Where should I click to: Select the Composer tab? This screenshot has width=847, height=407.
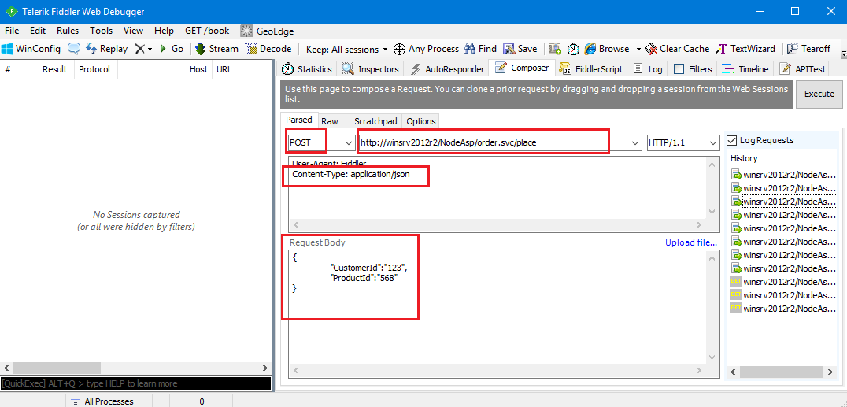click(523, 68)
